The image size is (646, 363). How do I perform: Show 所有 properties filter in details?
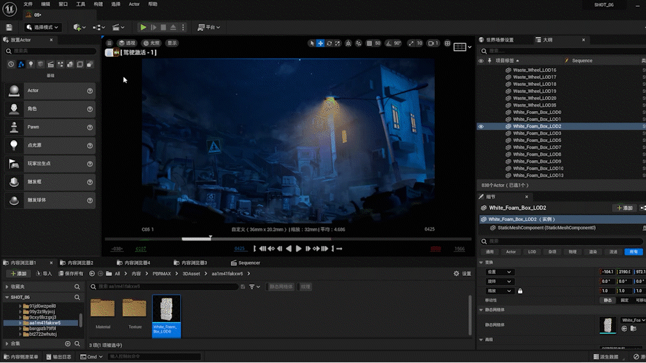click(x=633, y=252)
